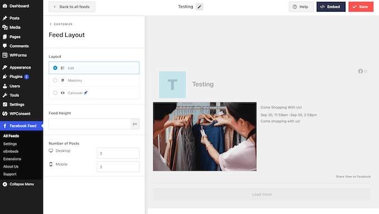379x214 pixels.
Task: Click the Testing page name in preview
Action: point(203,84)
